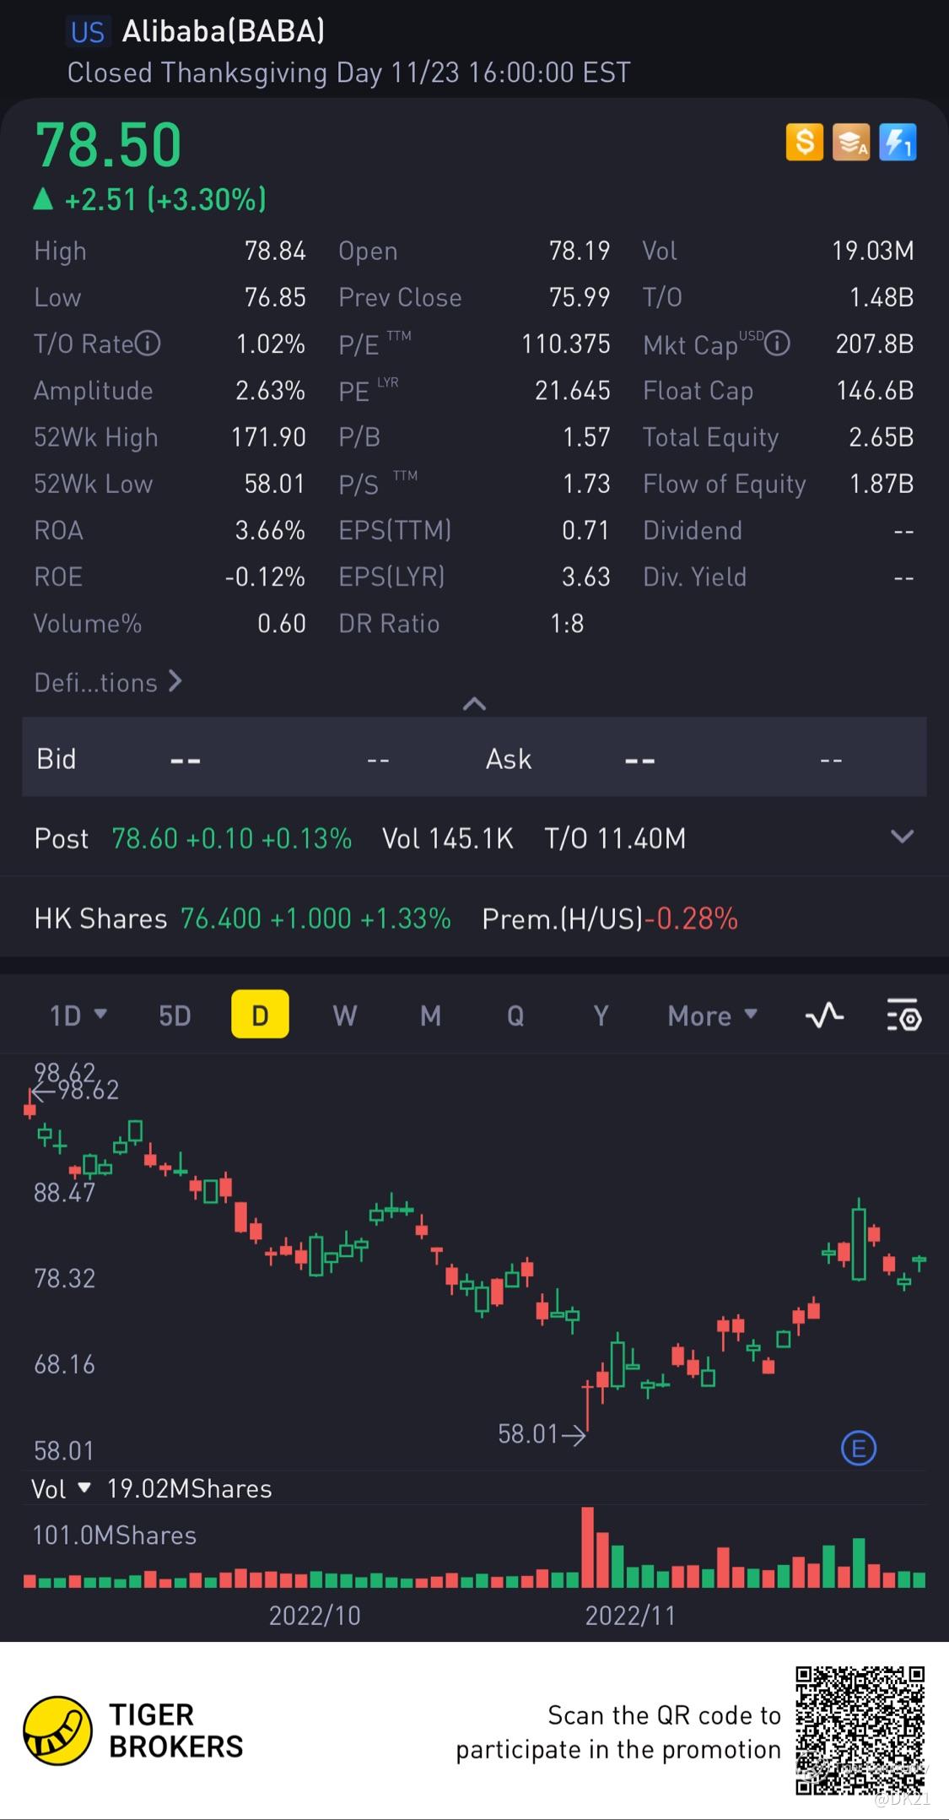949x1820 pixels.
Task: Open the More timeframes dropdown
Action: coord(712,1016)
